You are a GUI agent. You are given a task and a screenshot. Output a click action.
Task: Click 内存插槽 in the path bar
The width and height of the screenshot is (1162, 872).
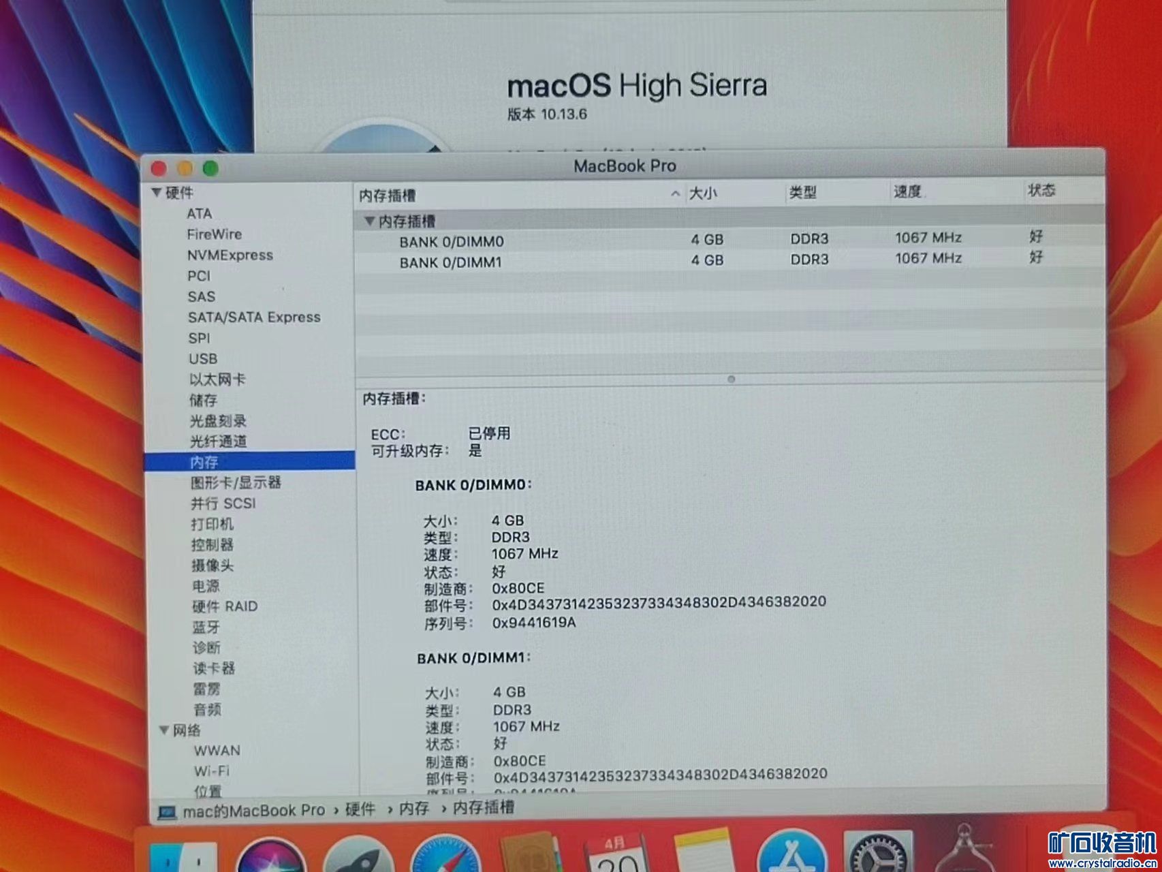tap(484, 808)
